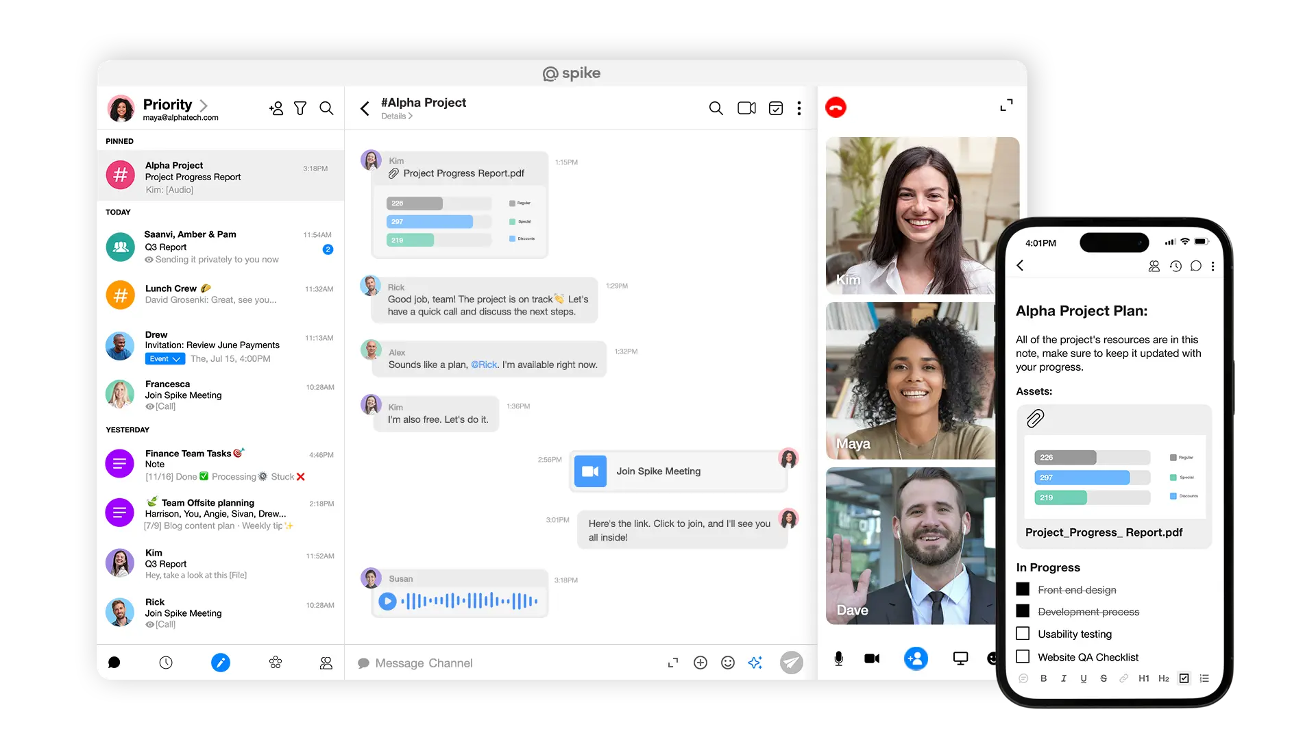Viewport: 1316px width, 740px height.
Task: Expand the video call panel to fullscreen
Action: coord(1006,106)
